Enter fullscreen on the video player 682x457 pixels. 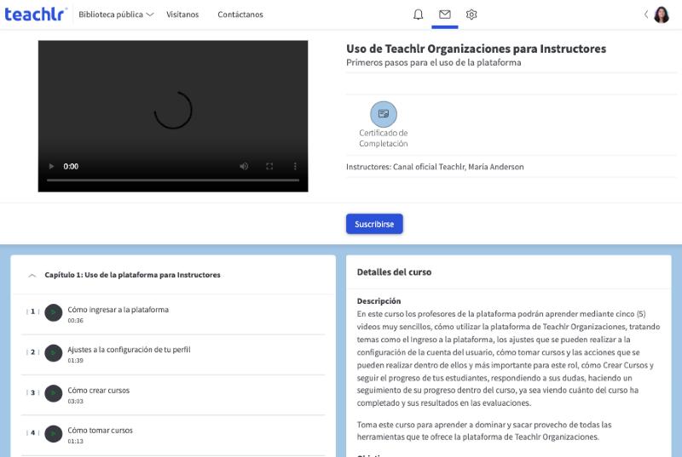tap(269, 166)
